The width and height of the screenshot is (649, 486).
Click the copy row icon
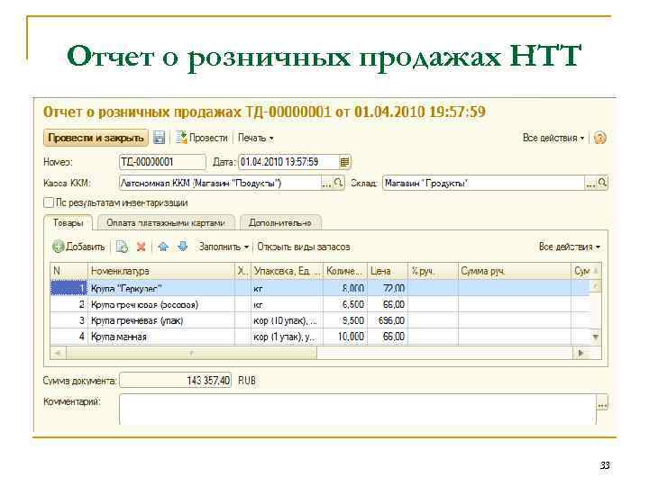point(122,247)
